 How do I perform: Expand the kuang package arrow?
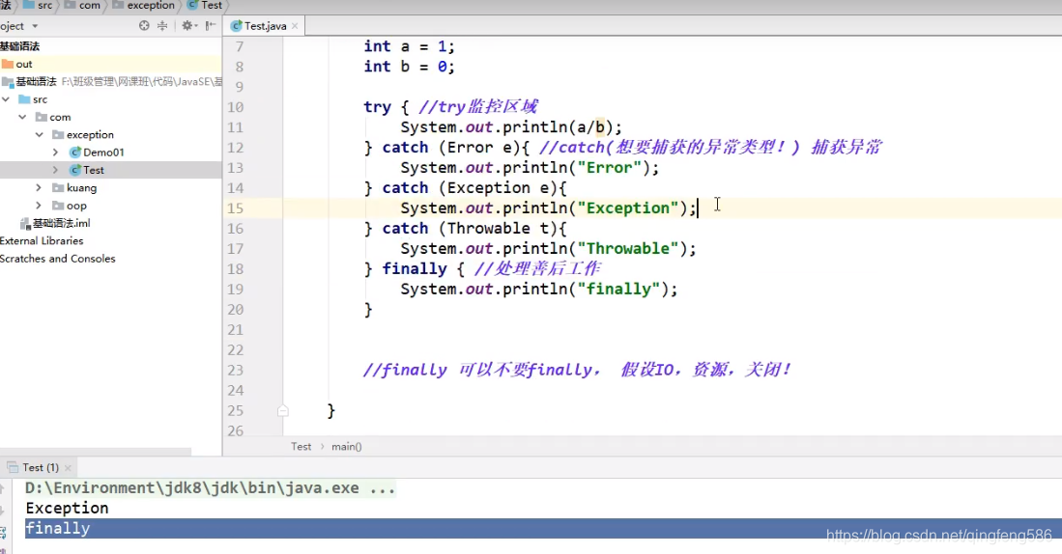pos(39,187)
